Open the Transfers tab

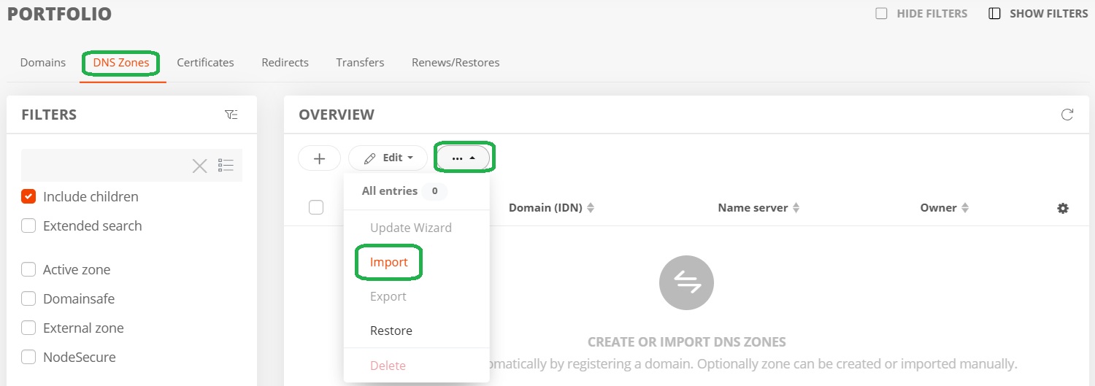coord(360,63)
